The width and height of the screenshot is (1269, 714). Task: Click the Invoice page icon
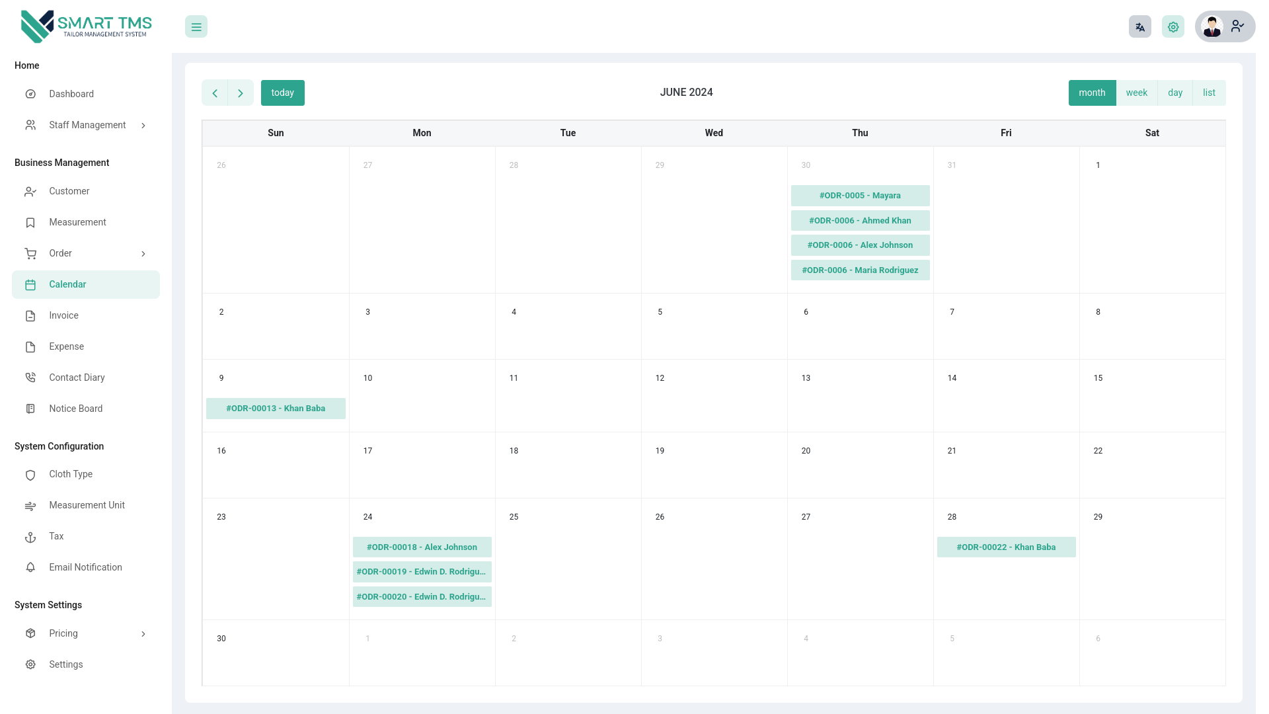coord(30,315)
